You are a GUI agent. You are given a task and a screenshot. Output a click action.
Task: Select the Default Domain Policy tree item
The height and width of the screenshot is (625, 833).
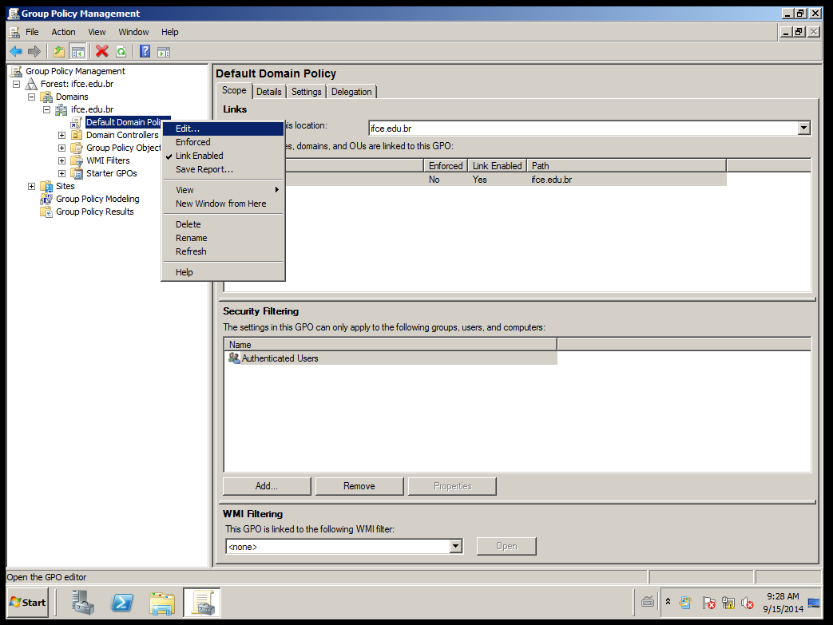pyautogui.click(x=123, y=122)
